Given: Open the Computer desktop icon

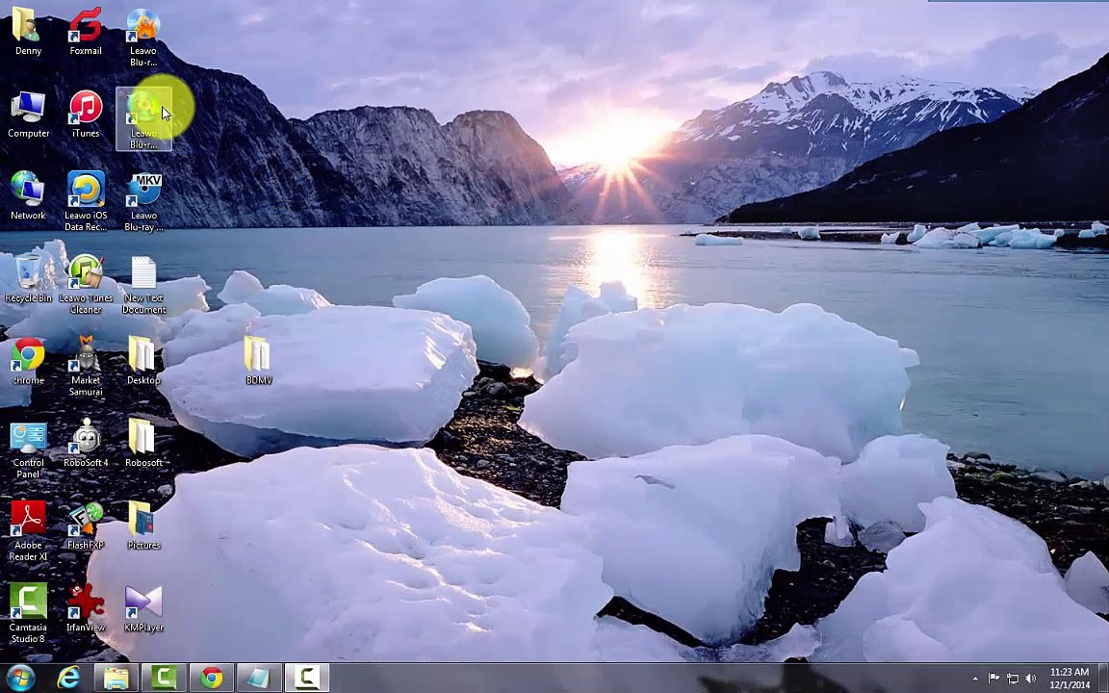Looking at the screenshot, I should coord(28,114).
